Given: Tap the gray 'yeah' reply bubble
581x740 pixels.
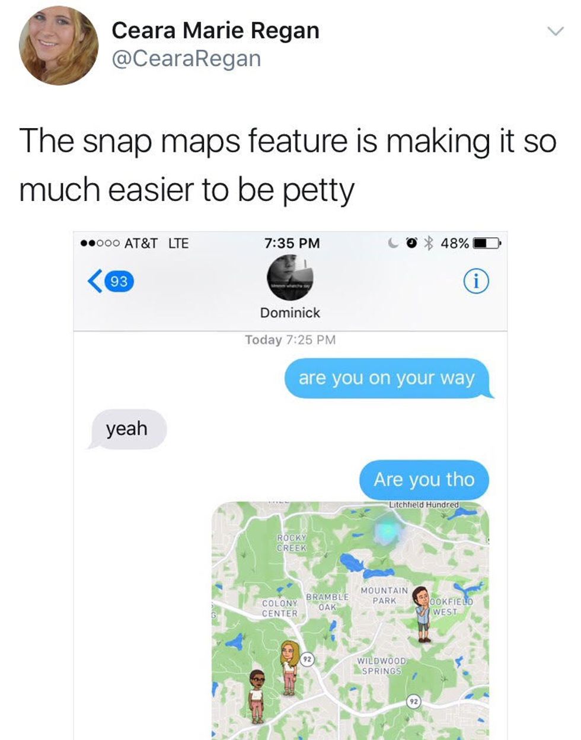Looking at the screenshot, I should (x=127, y=428).
